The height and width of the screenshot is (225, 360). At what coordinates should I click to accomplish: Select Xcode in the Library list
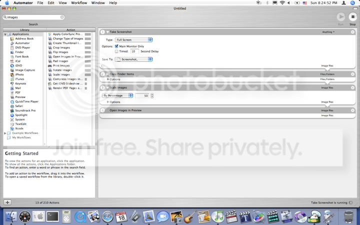[19, 128]
